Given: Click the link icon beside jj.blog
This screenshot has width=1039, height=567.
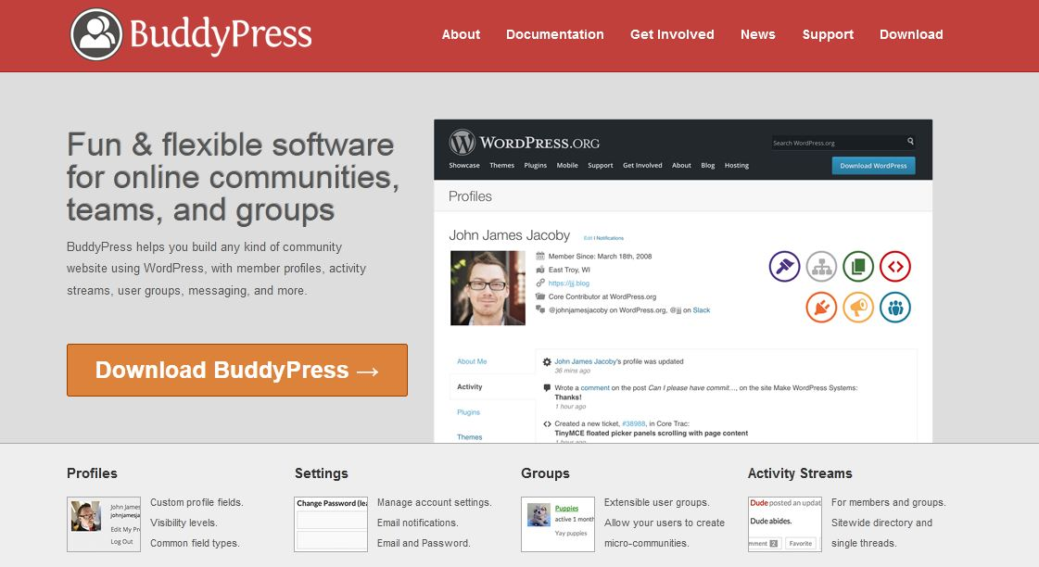Looking at the screenshot, I should point(540,283).
